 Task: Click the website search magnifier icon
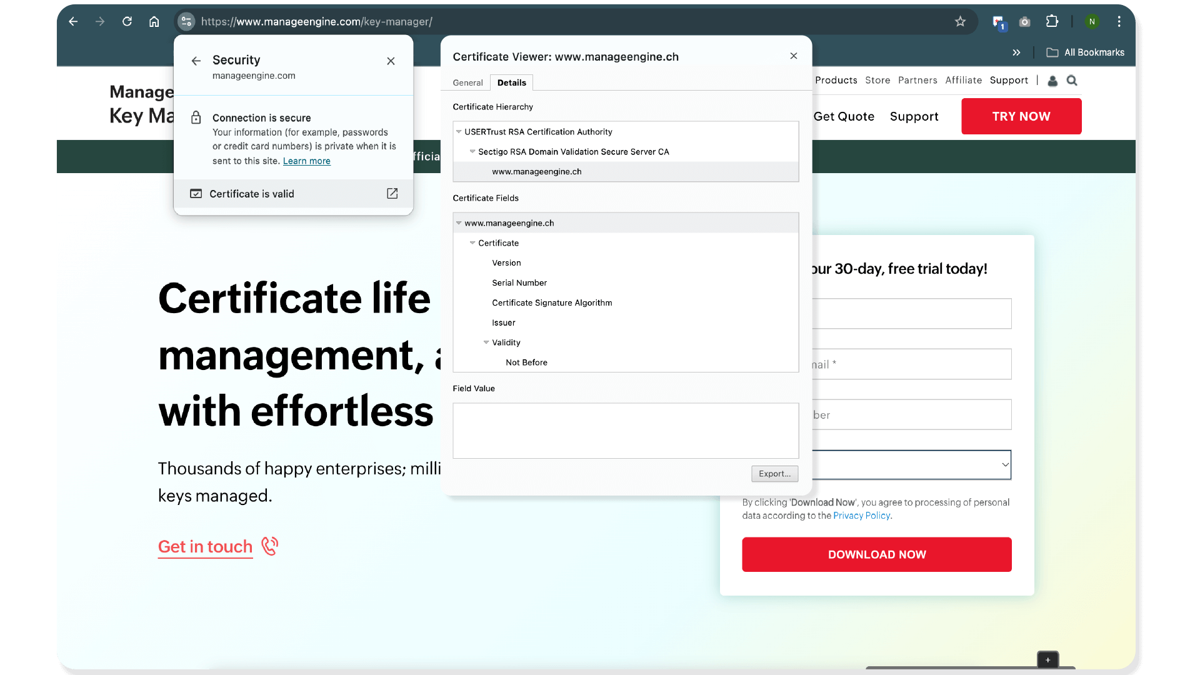tap(1072, 81)
